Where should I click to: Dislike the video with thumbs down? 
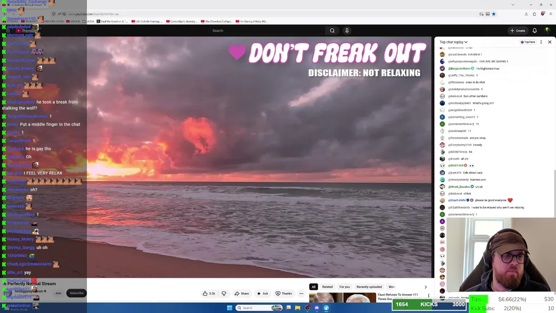click(x=224, y=293)
